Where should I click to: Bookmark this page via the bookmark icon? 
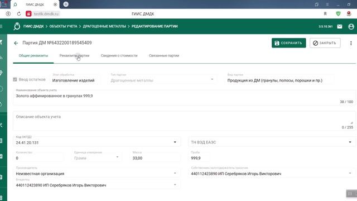pyautogui.click(x=325, y=14)
